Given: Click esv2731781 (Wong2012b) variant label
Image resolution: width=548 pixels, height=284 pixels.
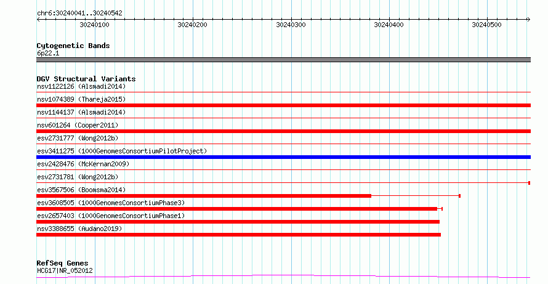Looking at the screenshot, I should (x=78, y=177).
